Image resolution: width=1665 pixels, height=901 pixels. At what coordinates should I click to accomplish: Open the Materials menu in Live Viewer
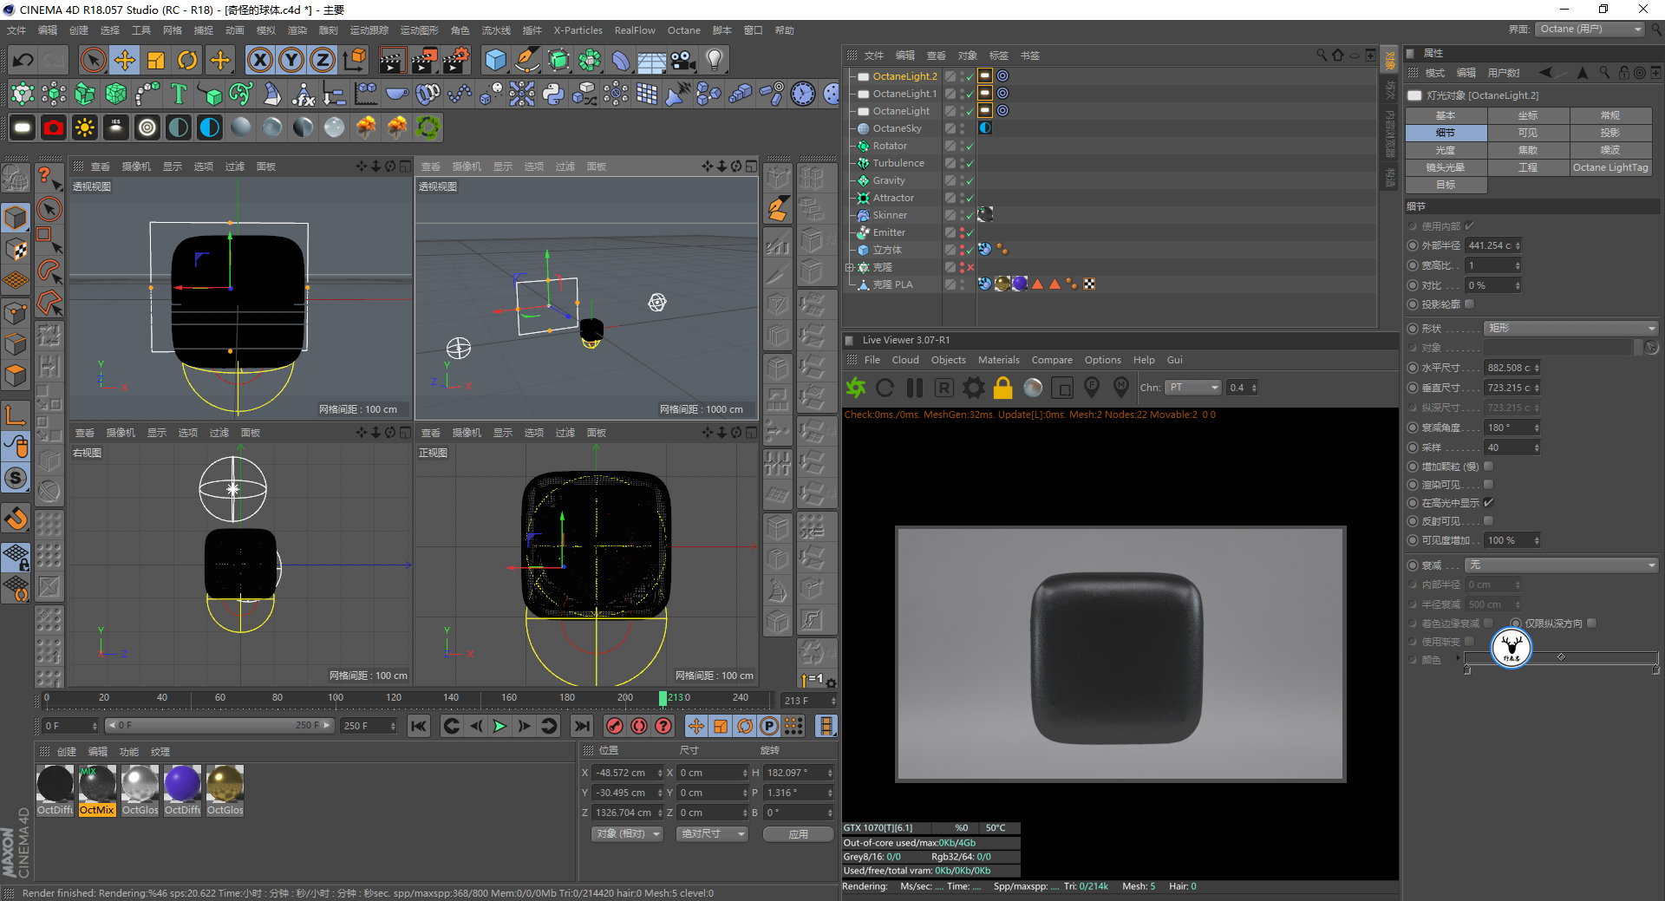coord(998,360)
